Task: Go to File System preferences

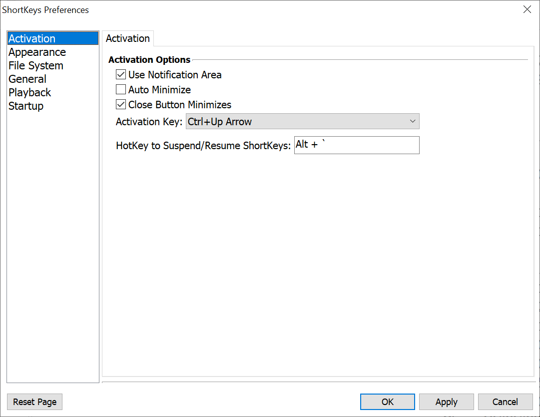Action: click(35, 66)
